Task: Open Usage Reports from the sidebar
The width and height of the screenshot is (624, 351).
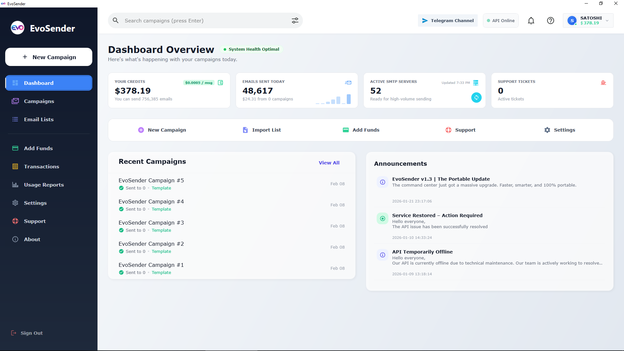Action: 44,185
